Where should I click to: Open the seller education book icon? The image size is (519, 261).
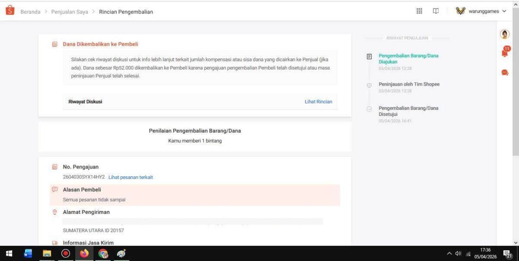click(436, 11)
